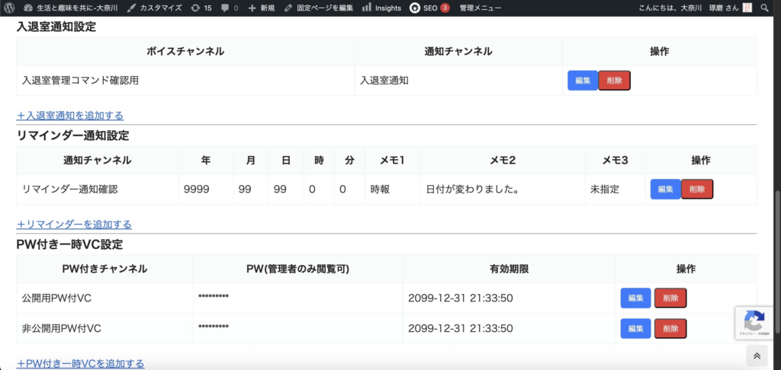Click the WordPress logo in admin bar
Image resolution: width=781 pixels, height=370 pixels.
(x=8, y=8)
